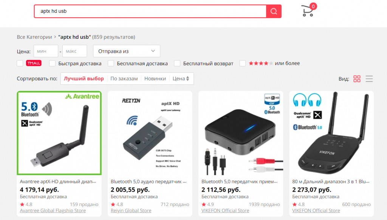Image resolution: width=387 pixels, height=220 pixels.
Task: Click the four-star rating stars
Action: pyautogui.click(x=261, y=63)
